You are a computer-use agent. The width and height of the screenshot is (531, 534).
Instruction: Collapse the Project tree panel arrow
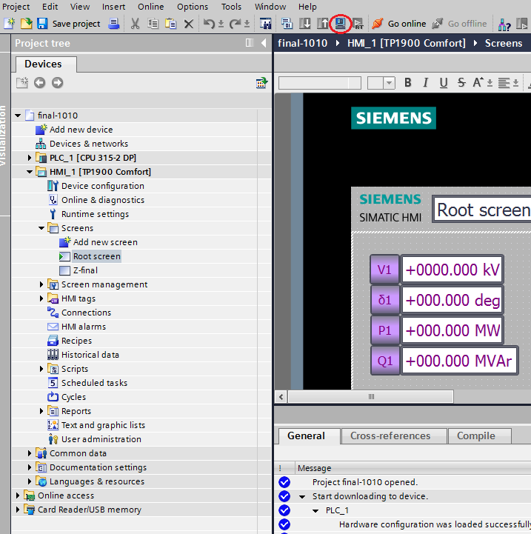click(264, 43)
